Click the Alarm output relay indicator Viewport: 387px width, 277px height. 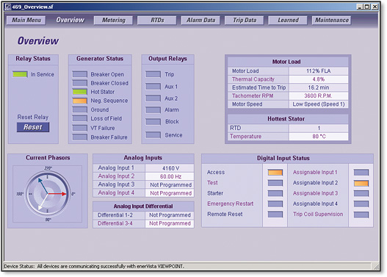coord(153,110)
